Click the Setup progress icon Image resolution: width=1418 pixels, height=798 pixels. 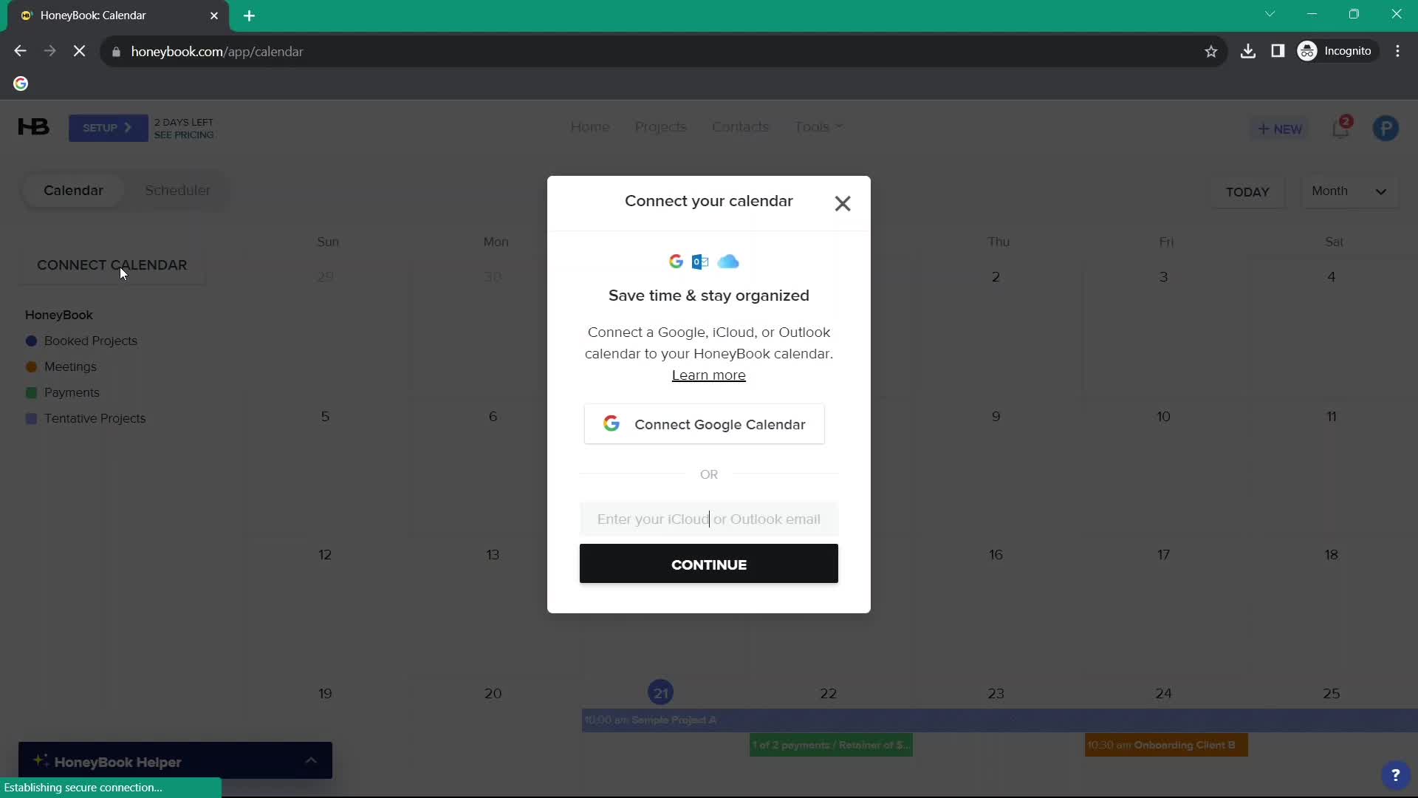pyautogui.click(x=107, y=128)
